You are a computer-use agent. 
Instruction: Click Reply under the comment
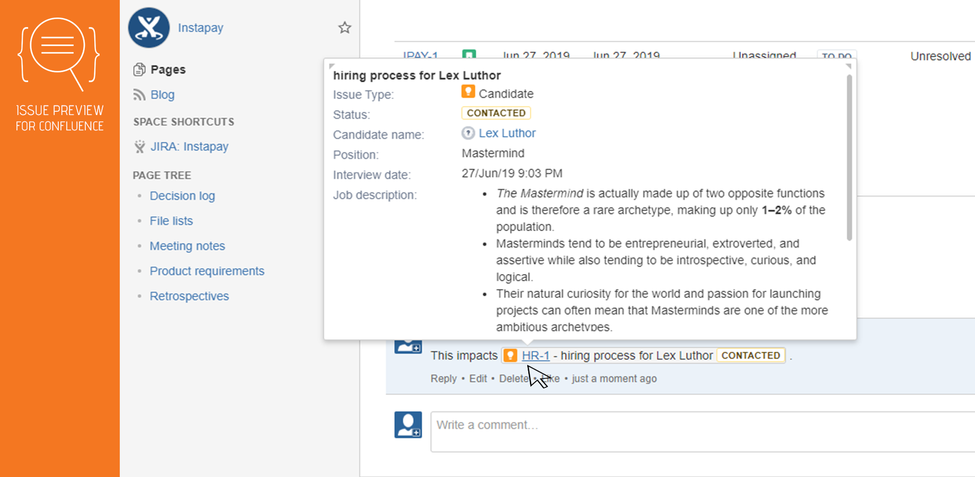click(444, 378)
